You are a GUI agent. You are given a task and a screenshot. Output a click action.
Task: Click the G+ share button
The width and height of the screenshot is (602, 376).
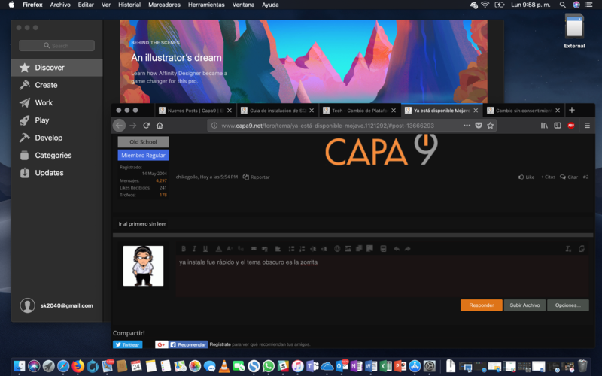click(162, 344)
